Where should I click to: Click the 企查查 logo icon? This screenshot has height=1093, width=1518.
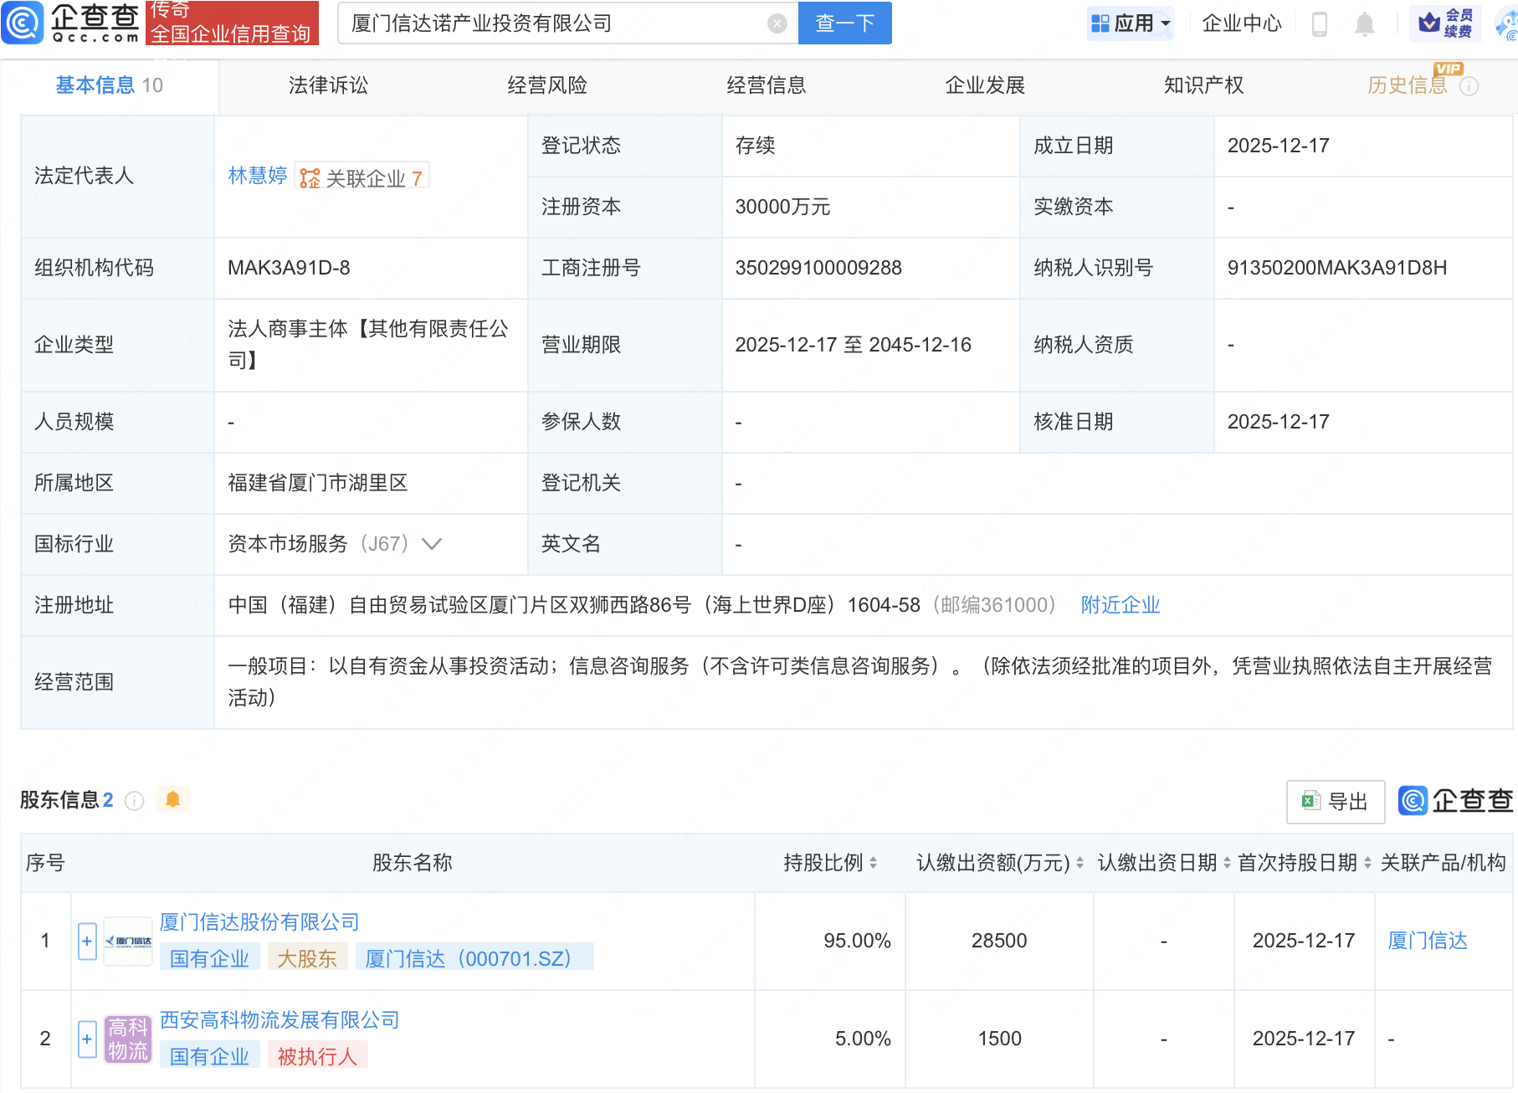coord(23,23)
